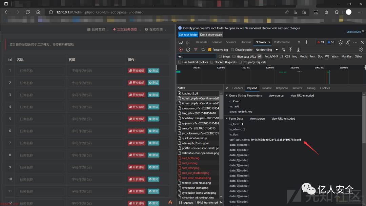Check Has blocked cookies checkbox

click(180, 62)
